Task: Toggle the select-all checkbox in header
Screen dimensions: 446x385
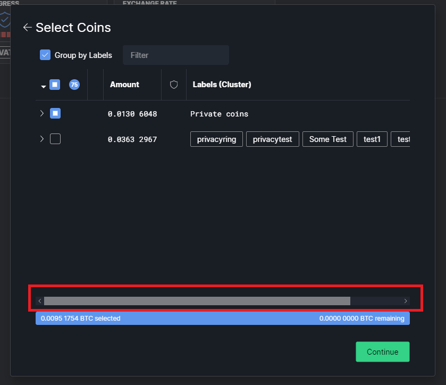Action: pyautogui.click(x=55, y=85)
